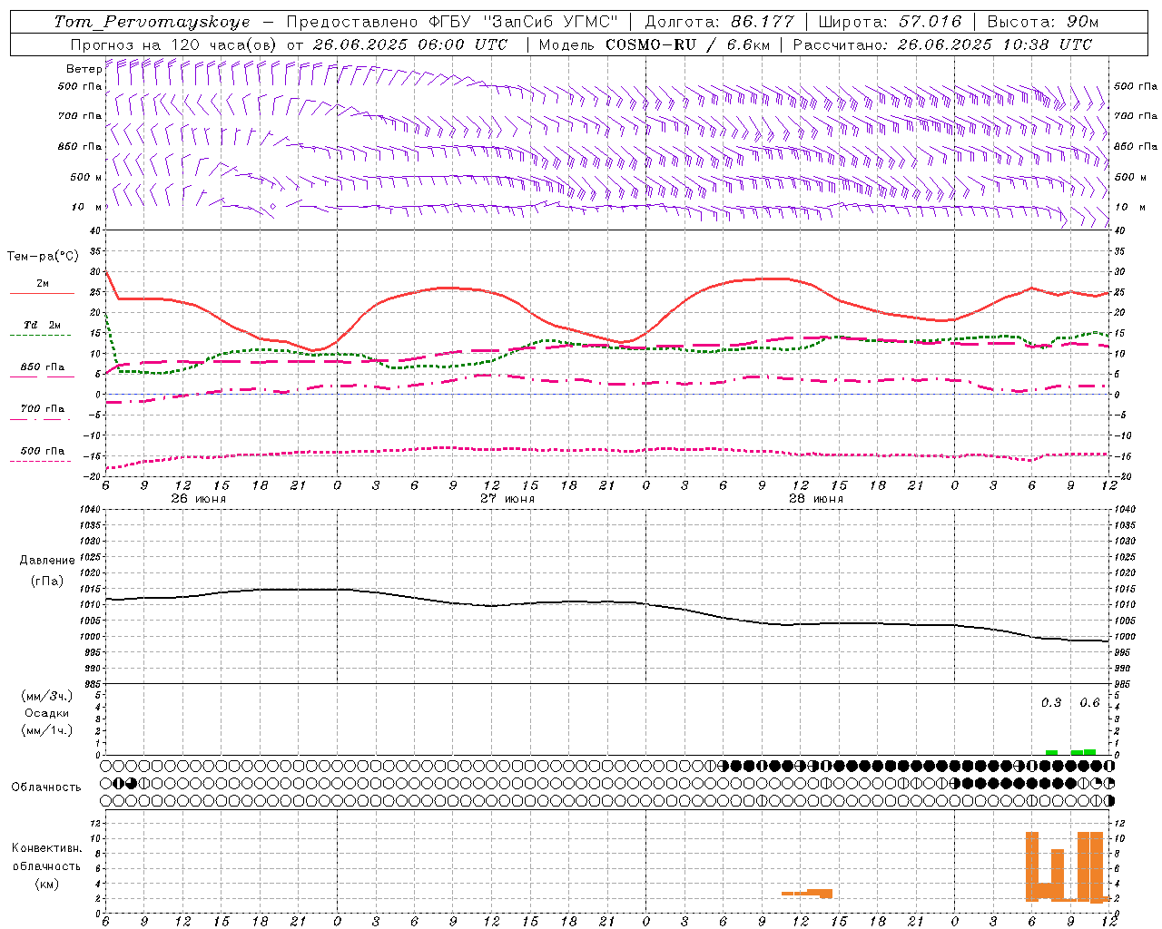Click the model name COSMO-RU / 6.6км
This screenshot has width=1162, height=929.
(688, 44)
